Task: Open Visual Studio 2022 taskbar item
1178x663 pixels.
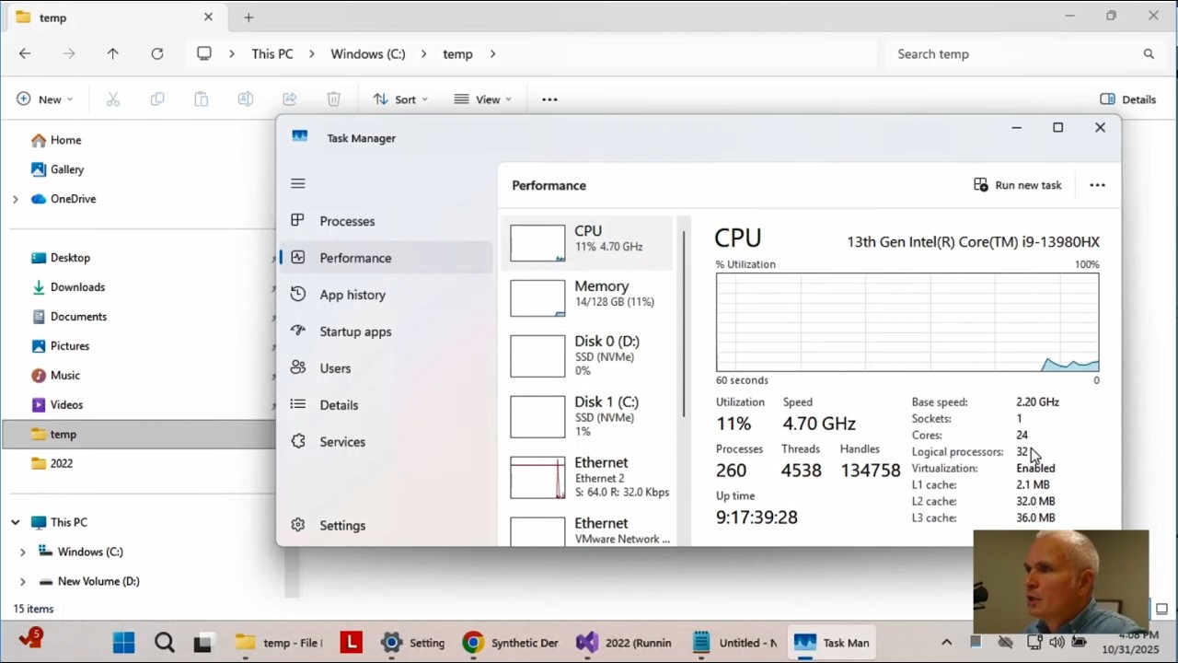Action: (x=626, y=643)
